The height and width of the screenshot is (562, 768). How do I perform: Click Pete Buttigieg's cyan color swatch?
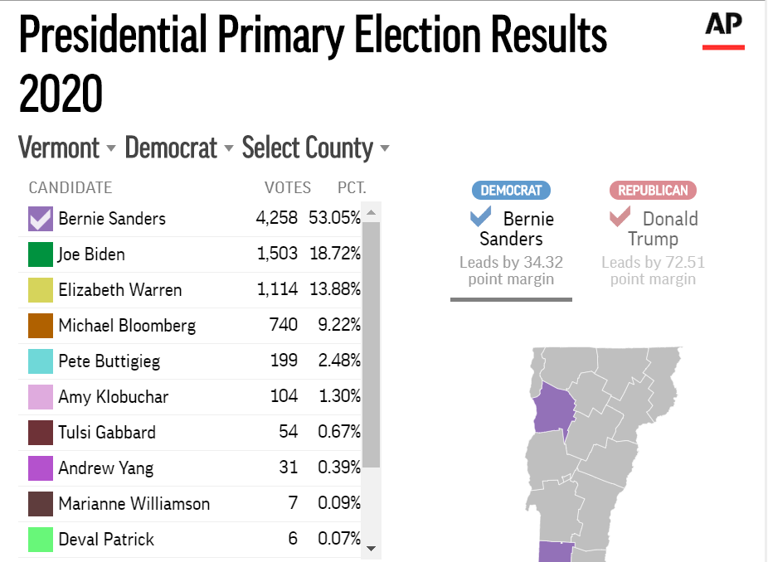tap(41, 361)
